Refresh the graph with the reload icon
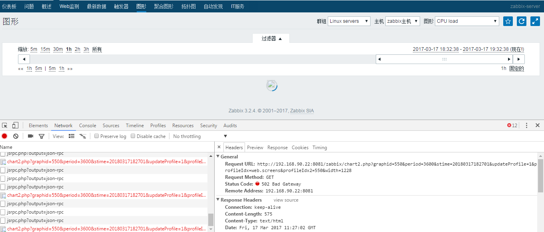The height and width of the screenshot is (232, 544). tap(521, 21)
